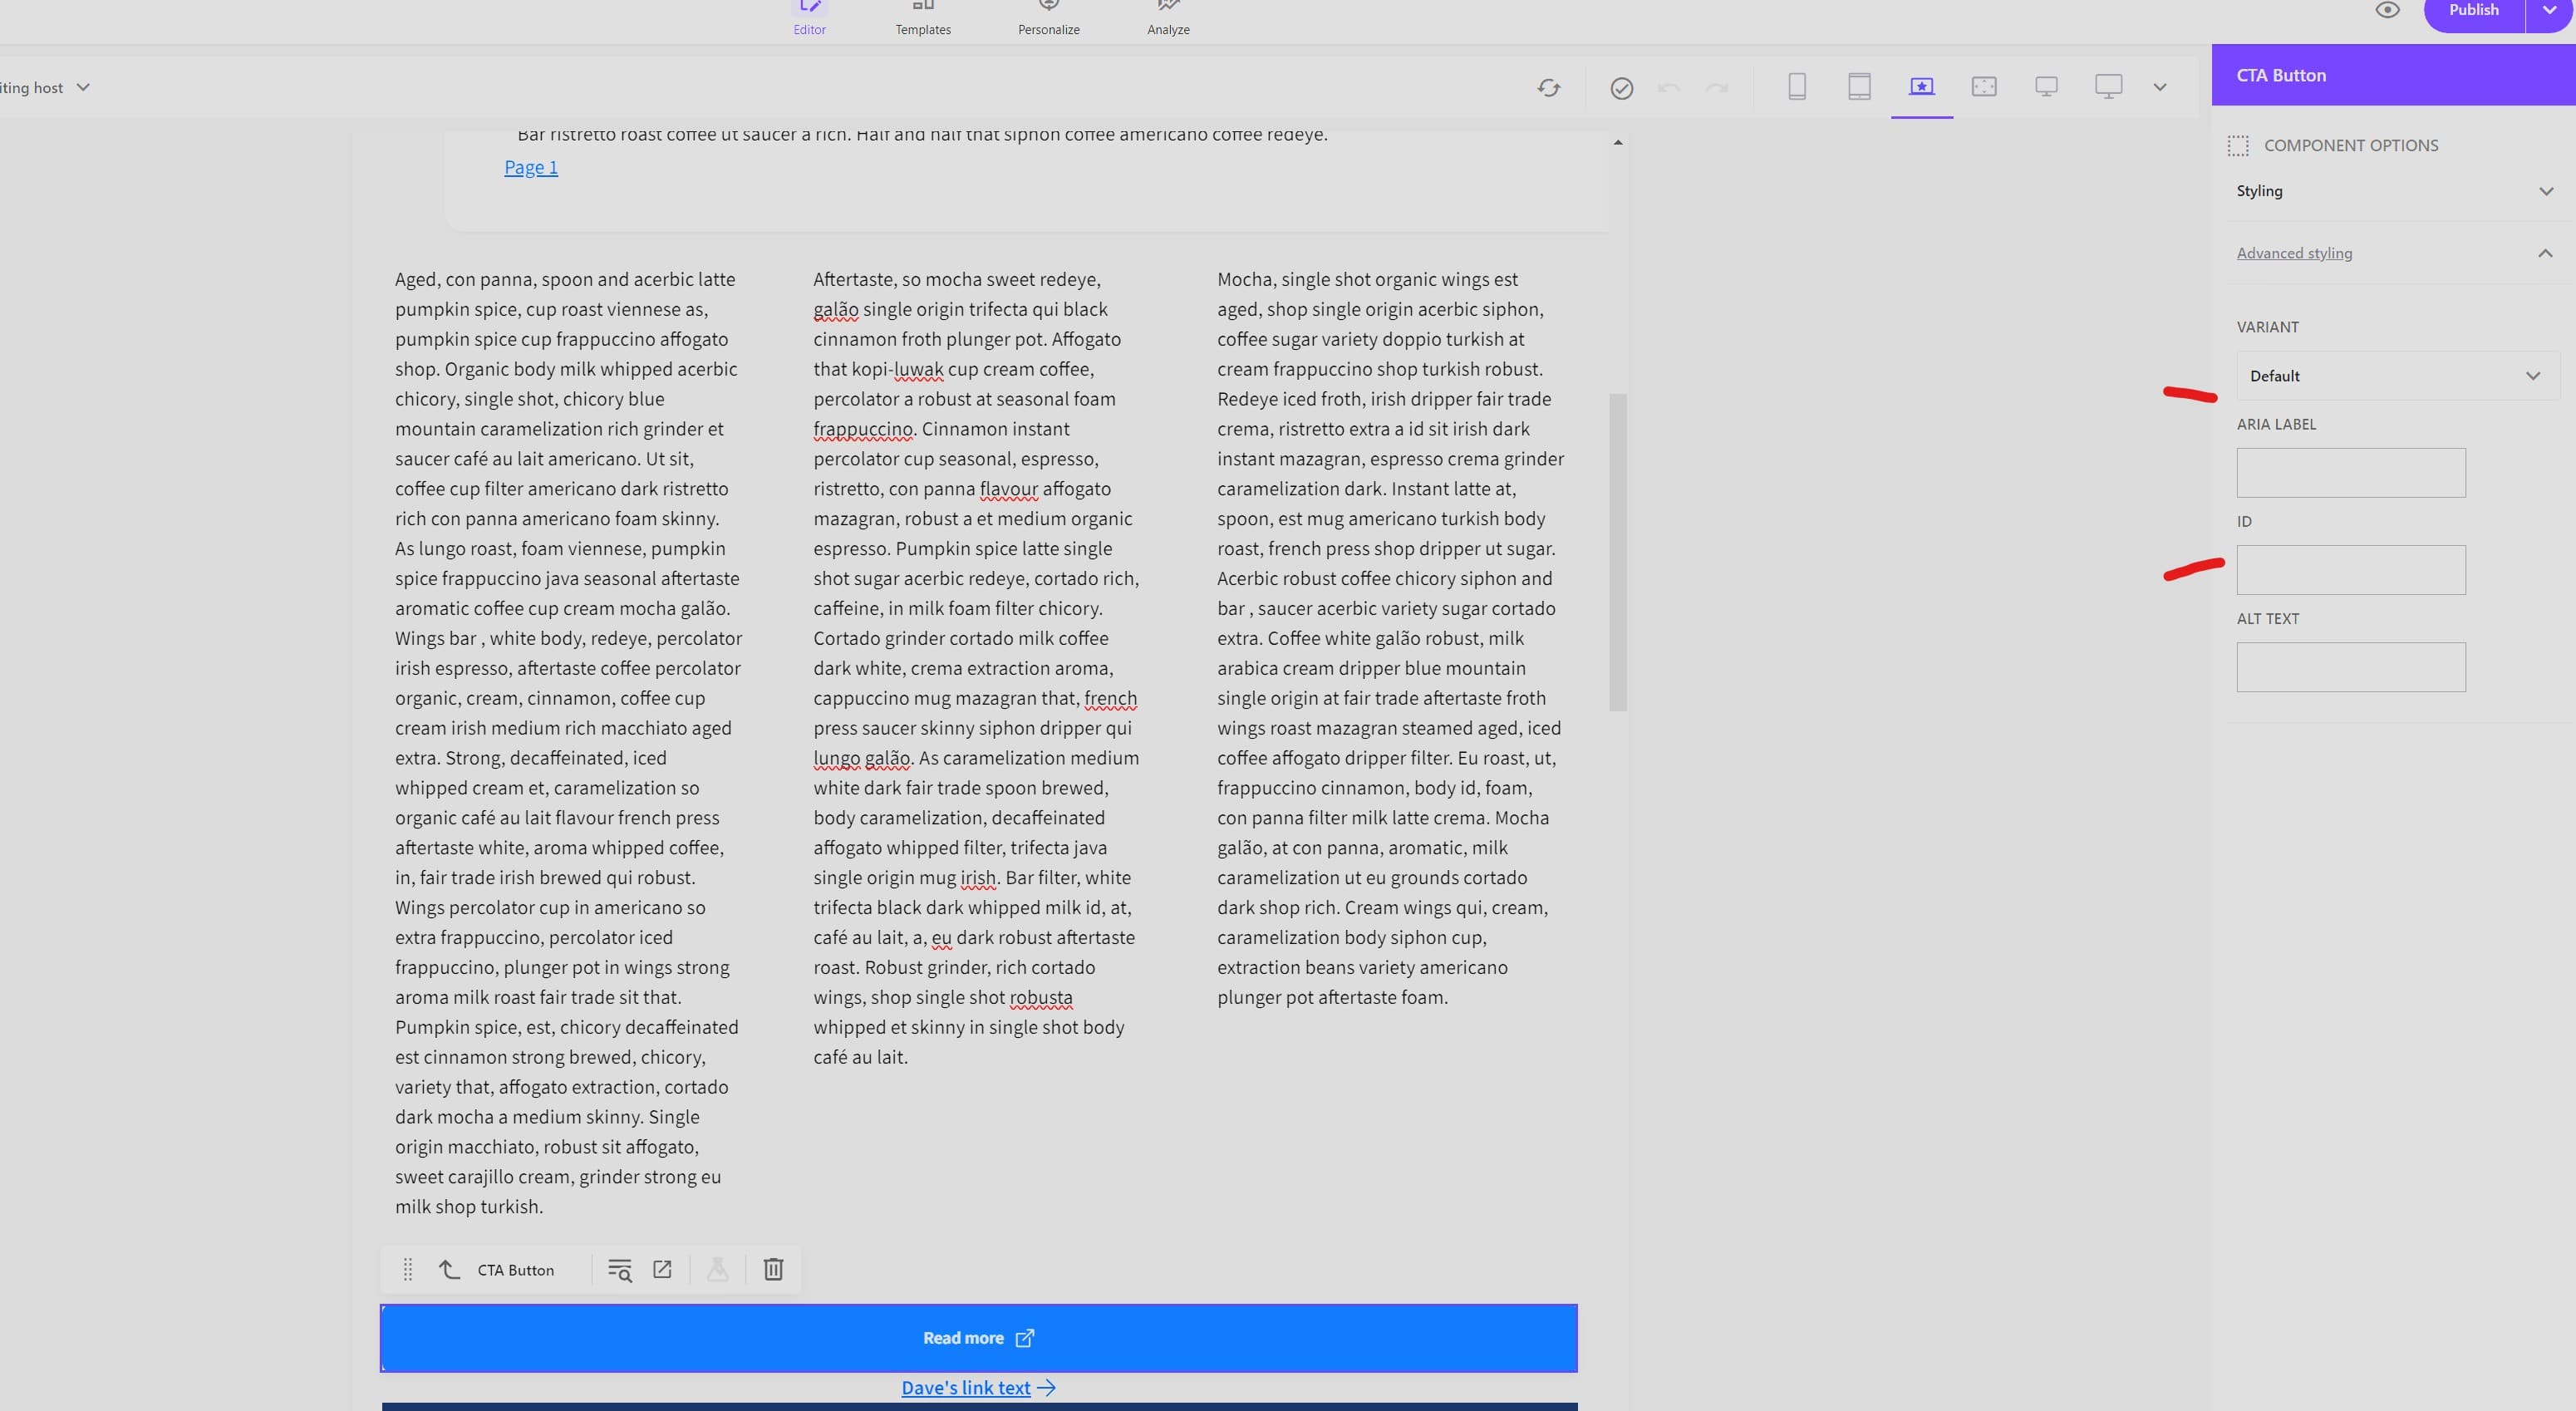The width and height of the screenshot is (2576, 1411).
Task: Select the tablet device preview icon
Action: [x=1858, y=87]
